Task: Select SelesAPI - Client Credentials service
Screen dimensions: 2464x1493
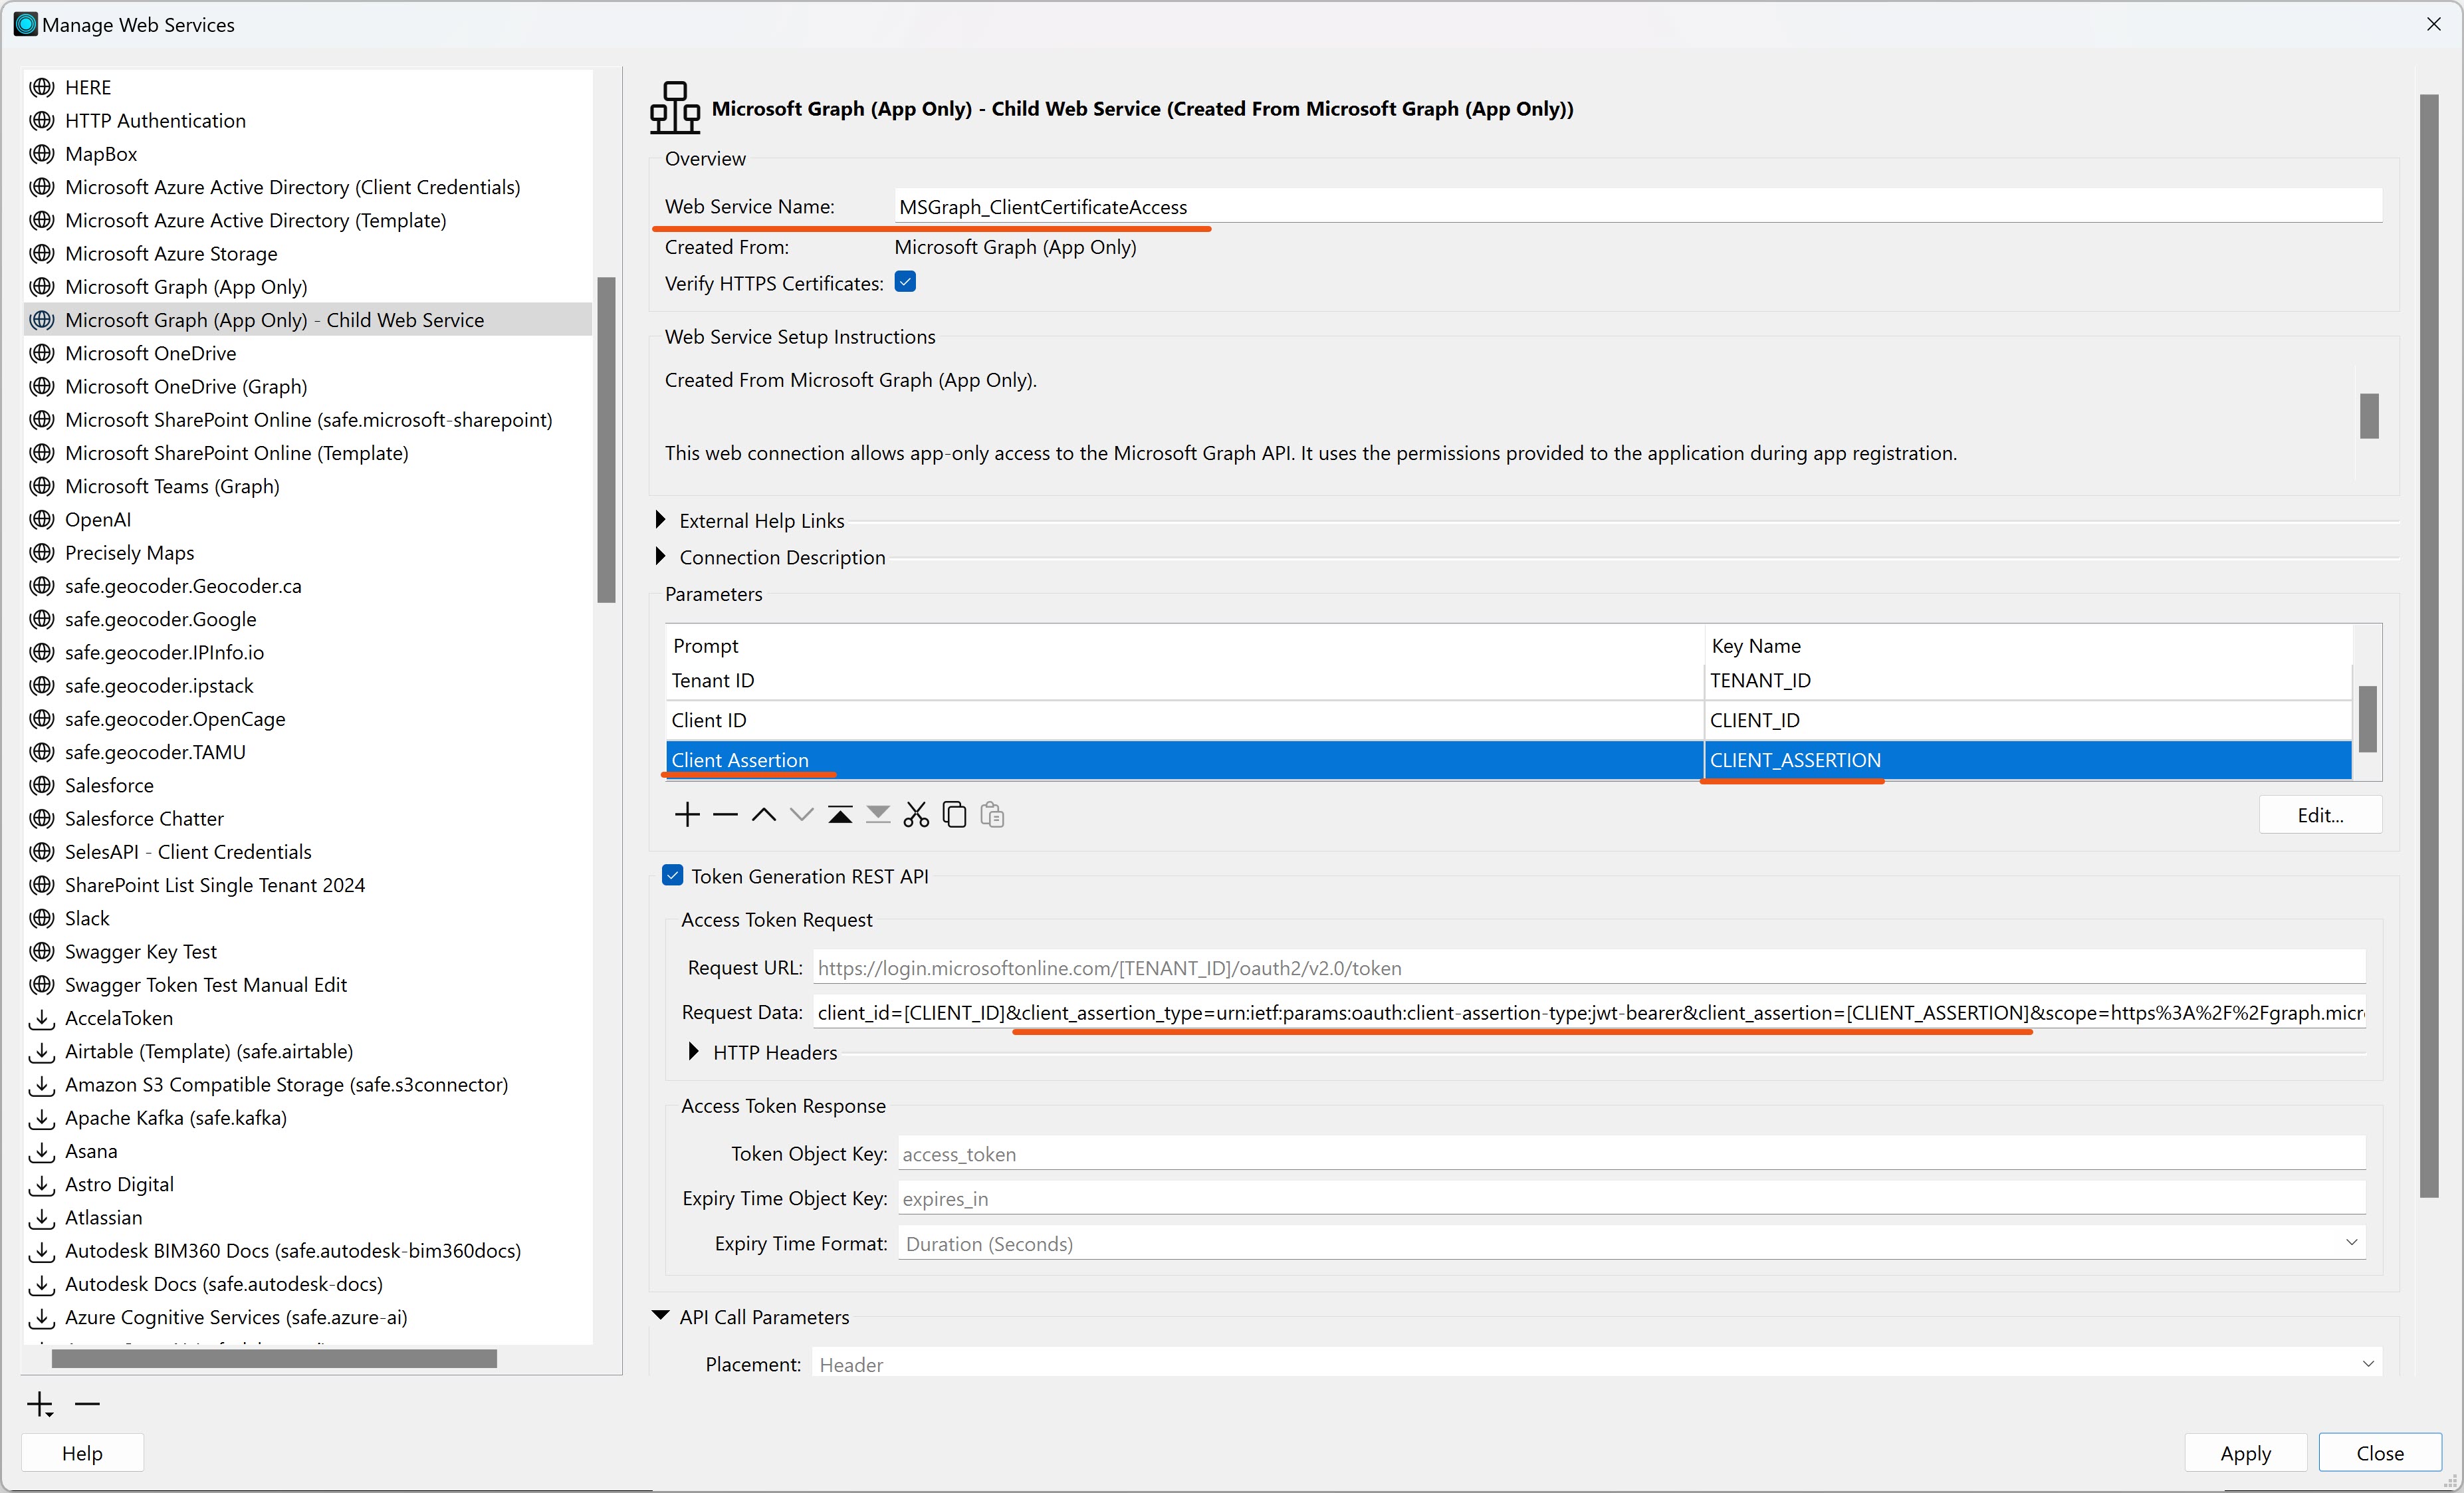Action: point(188,851)
